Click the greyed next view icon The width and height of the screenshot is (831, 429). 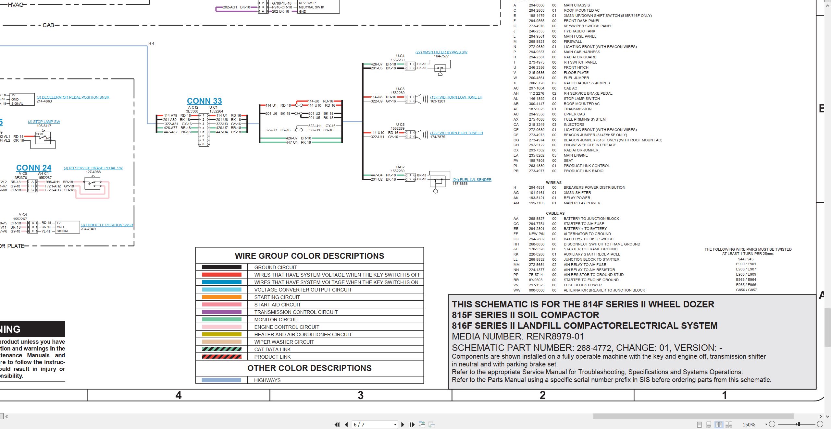pyautogui.click(x=432, y=424)
